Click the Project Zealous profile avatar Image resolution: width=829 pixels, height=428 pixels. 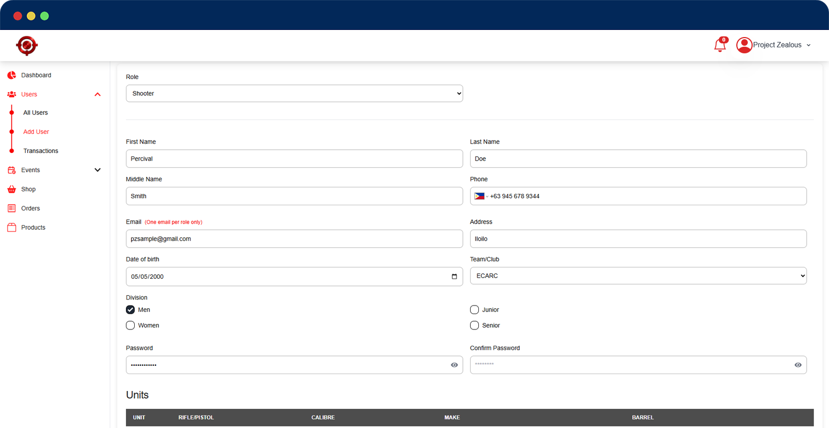(744, 45)
